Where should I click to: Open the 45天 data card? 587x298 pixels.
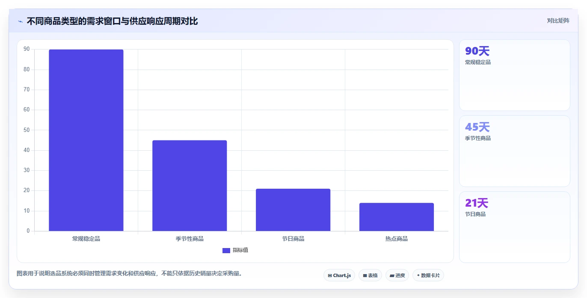(x=515, y=151)
